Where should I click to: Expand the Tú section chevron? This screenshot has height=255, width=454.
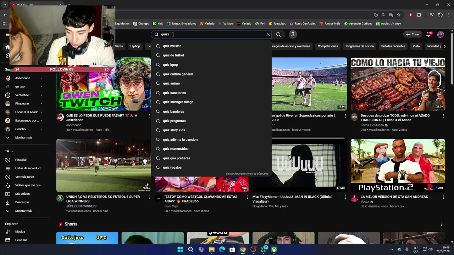pos(12,151)
